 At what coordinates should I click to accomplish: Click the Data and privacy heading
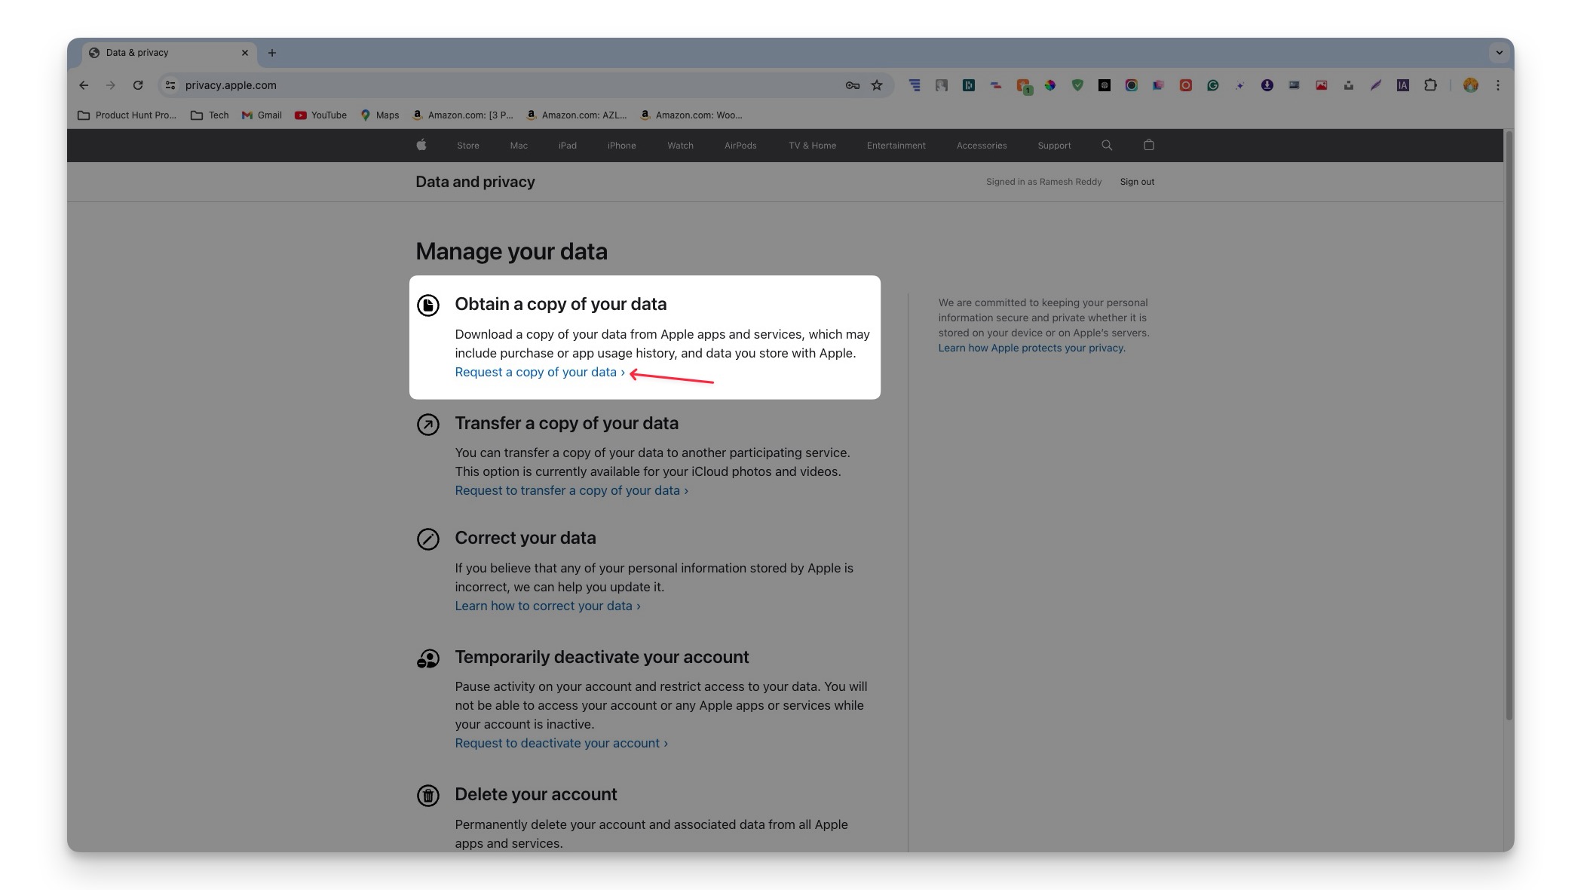pyautogui.click(x=475, y=182)
